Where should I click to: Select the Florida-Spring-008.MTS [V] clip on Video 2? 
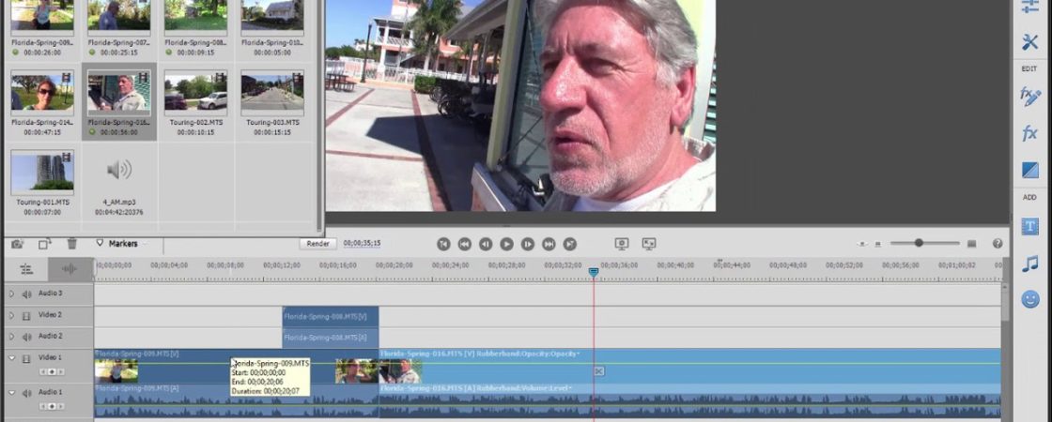(x=331, y=316)
